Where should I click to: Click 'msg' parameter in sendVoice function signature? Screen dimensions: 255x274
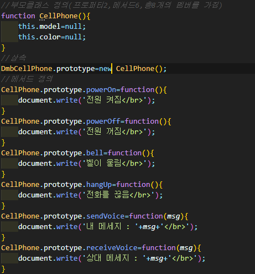click(x=173, y=216)
